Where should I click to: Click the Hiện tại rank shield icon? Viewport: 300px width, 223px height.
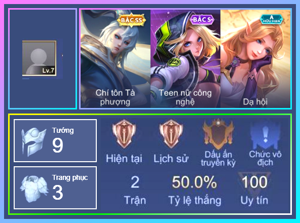(124, 134)
